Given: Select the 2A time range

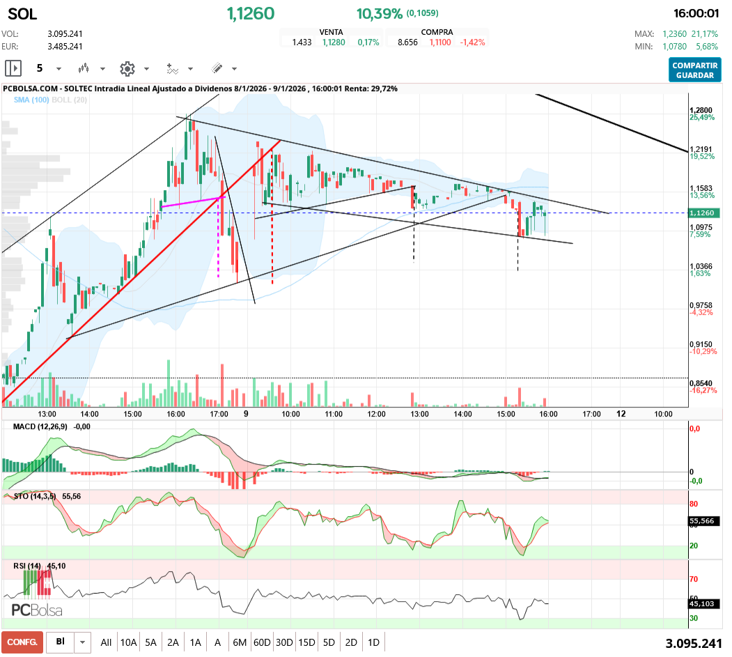Looking at the screenshot, I should [x=173, y=642].
